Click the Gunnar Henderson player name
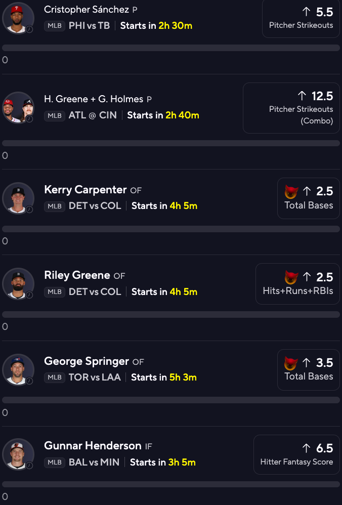Screen dimensions: 342x505 point(93,446)
